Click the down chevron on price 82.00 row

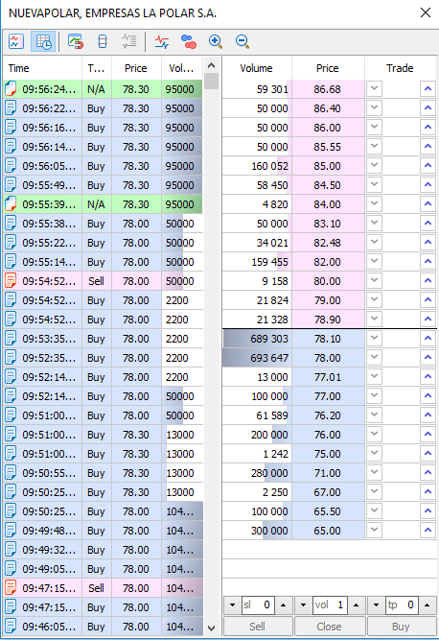click(374, 261)
